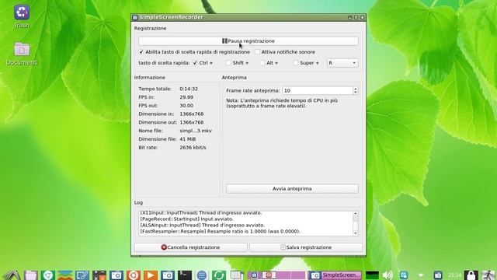Screen dimensions: 497x280
Task: Open the Trash desktop icon
Action: (22, 12)
